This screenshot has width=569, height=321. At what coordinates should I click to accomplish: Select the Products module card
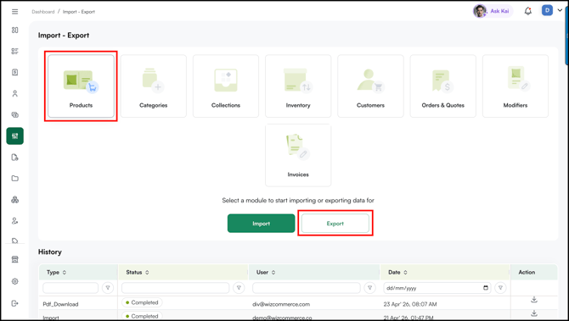click(81, 86)
